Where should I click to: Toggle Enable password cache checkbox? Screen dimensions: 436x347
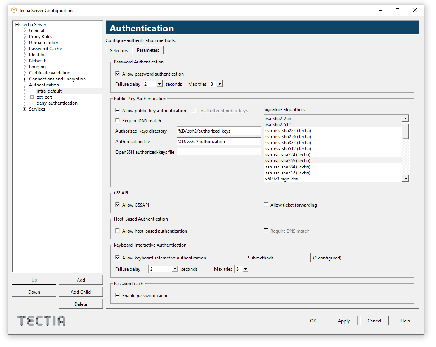point(118,295)
